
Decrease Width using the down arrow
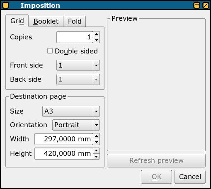click(x=96, y=142)
